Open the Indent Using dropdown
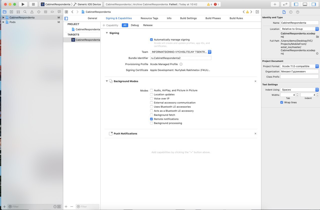This screenshot has width=320, height=210. click(x=299, y=90)
